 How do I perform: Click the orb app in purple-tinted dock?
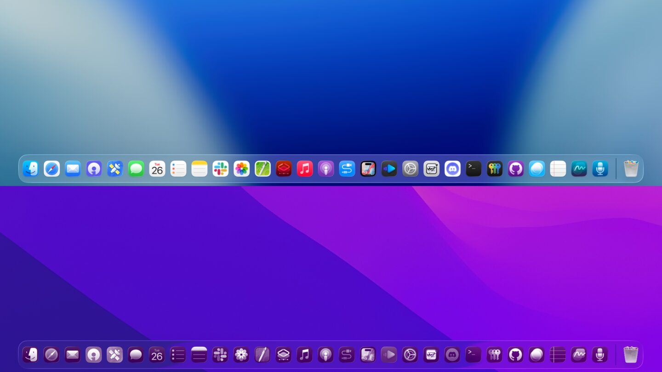(536, 355)
